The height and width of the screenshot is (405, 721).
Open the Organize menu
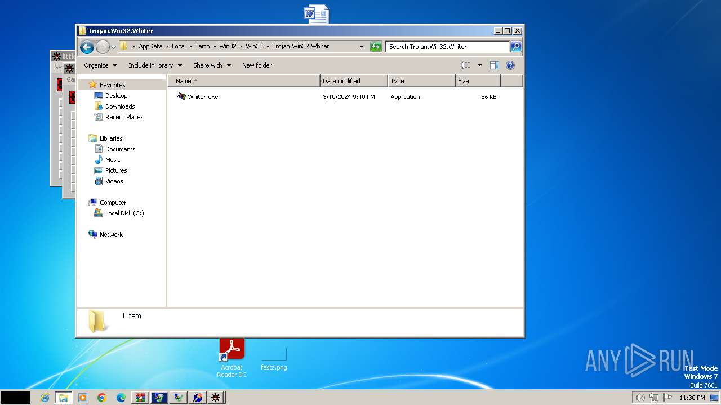point(101,65)
